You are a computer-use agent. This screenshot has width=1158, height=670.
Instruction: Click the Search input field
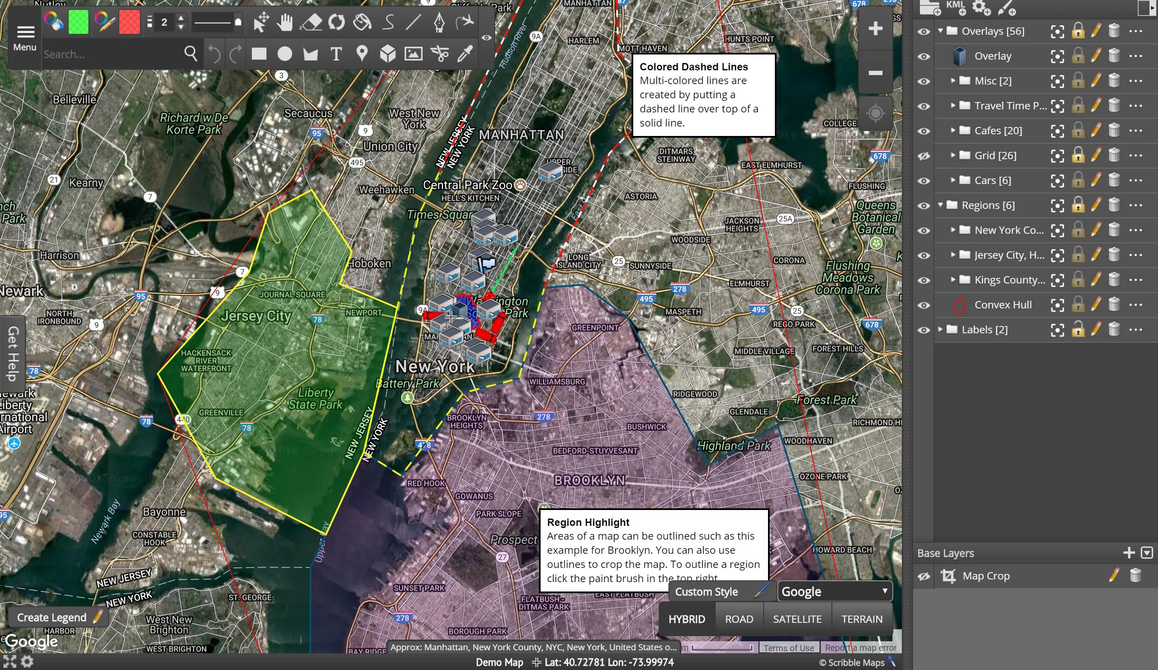(x=112, y=54)
